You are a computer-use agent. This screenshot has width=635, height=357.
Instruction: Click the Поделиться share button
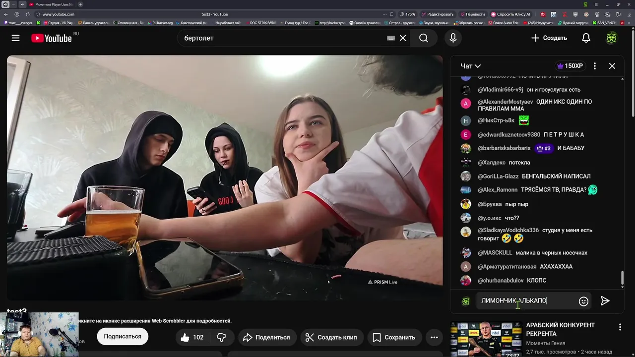266,337
